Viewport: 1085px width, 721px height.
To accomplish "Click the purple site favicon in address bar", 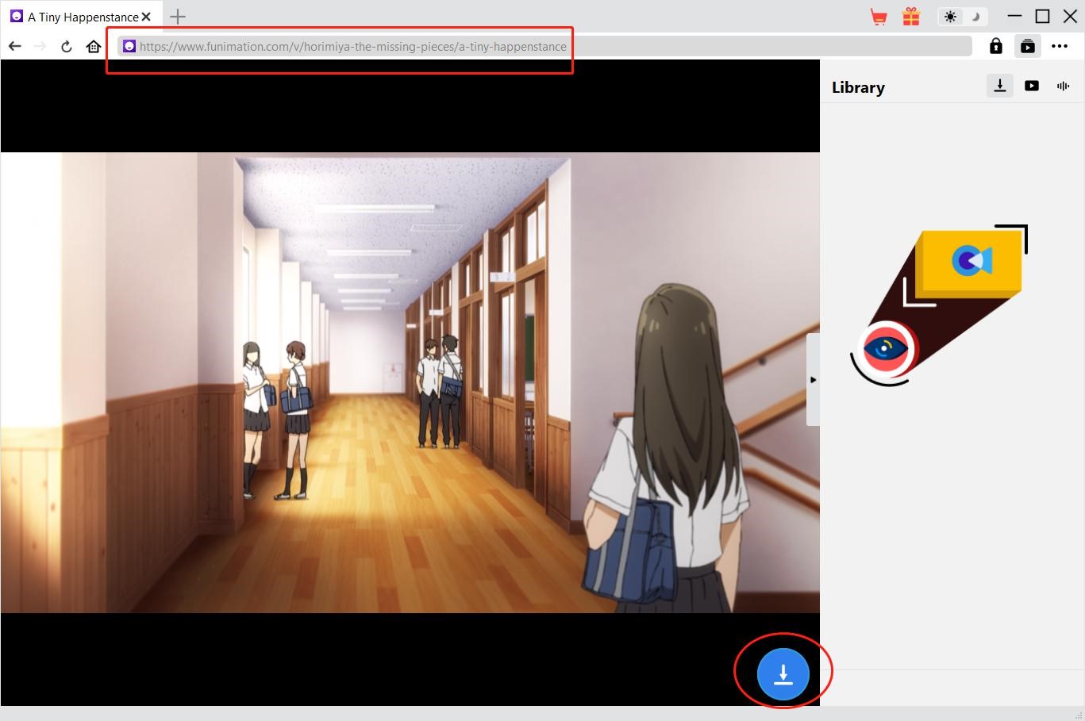I will coord(129,46).
